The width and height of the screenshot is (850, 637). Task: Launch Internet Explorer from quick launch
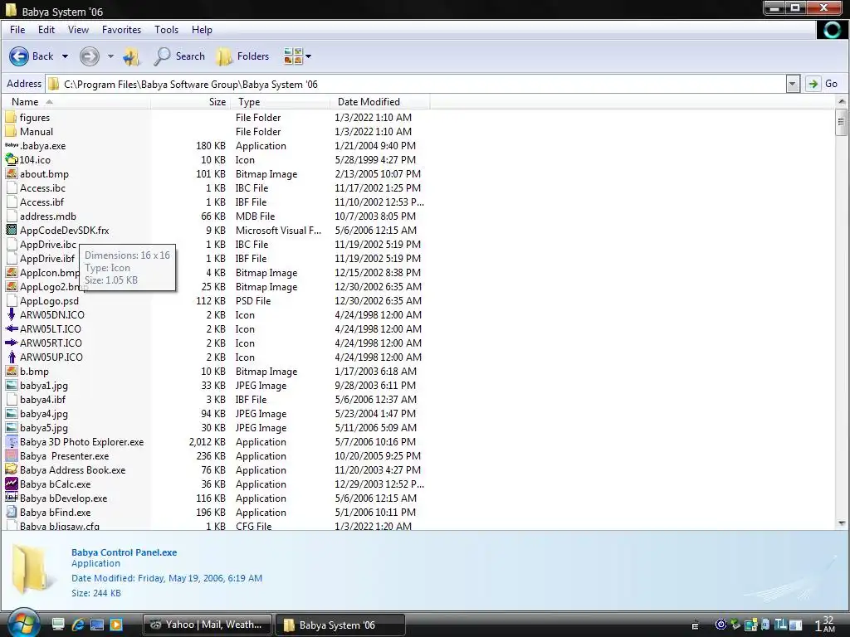tap(78, 625)
